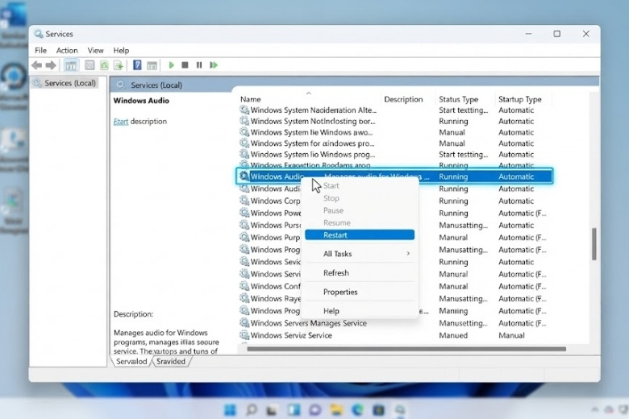This screenshot has width=629, height=419.
Task: Click the Services app icon in title bar
Action: point(39,34)
